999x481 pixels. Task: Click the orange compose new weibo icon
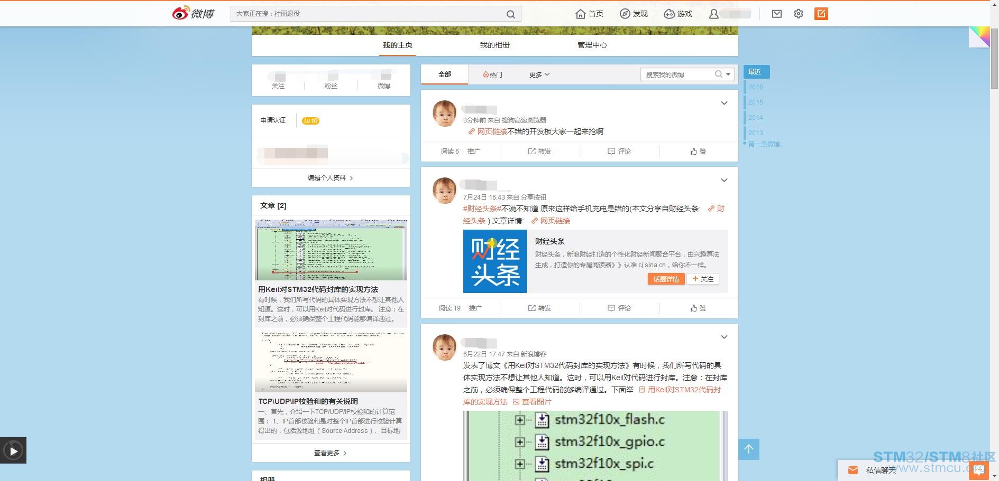click(x=821, y=14)
